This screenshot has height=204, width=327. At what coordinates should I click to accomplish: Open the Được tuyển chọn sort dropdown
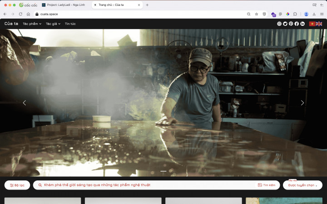click(302, 185)
